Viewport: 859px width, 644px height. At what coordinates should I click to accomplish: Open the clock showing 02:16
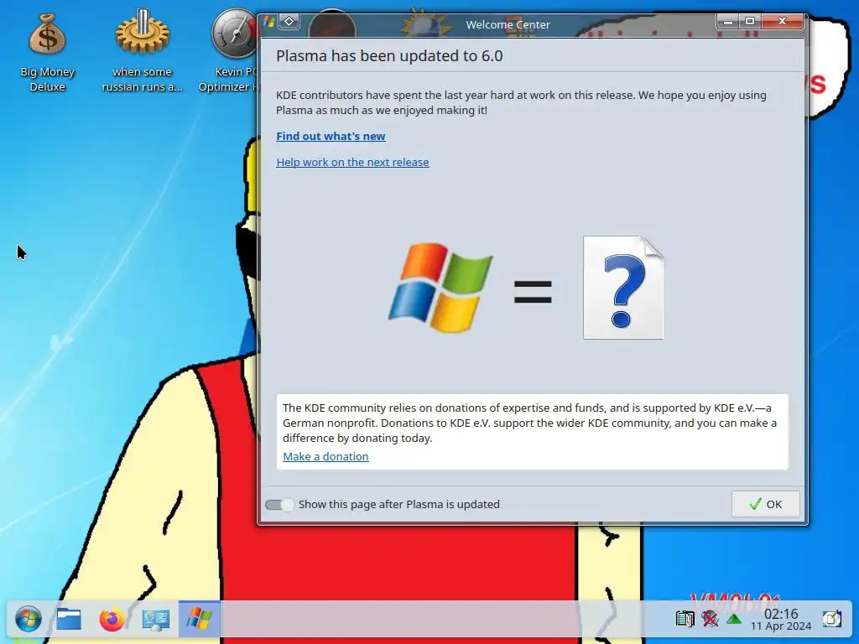point(781,620)
